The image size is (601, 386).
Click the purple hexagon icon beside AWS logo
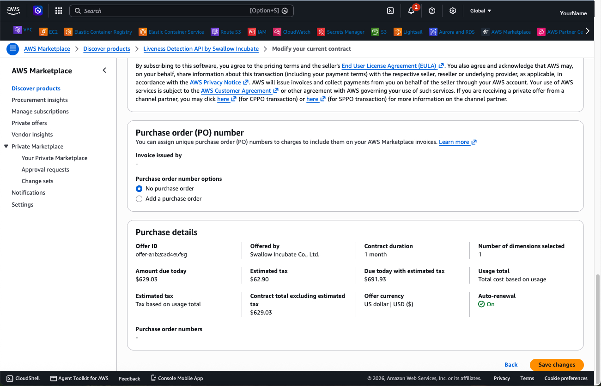[x=38, y=11]
